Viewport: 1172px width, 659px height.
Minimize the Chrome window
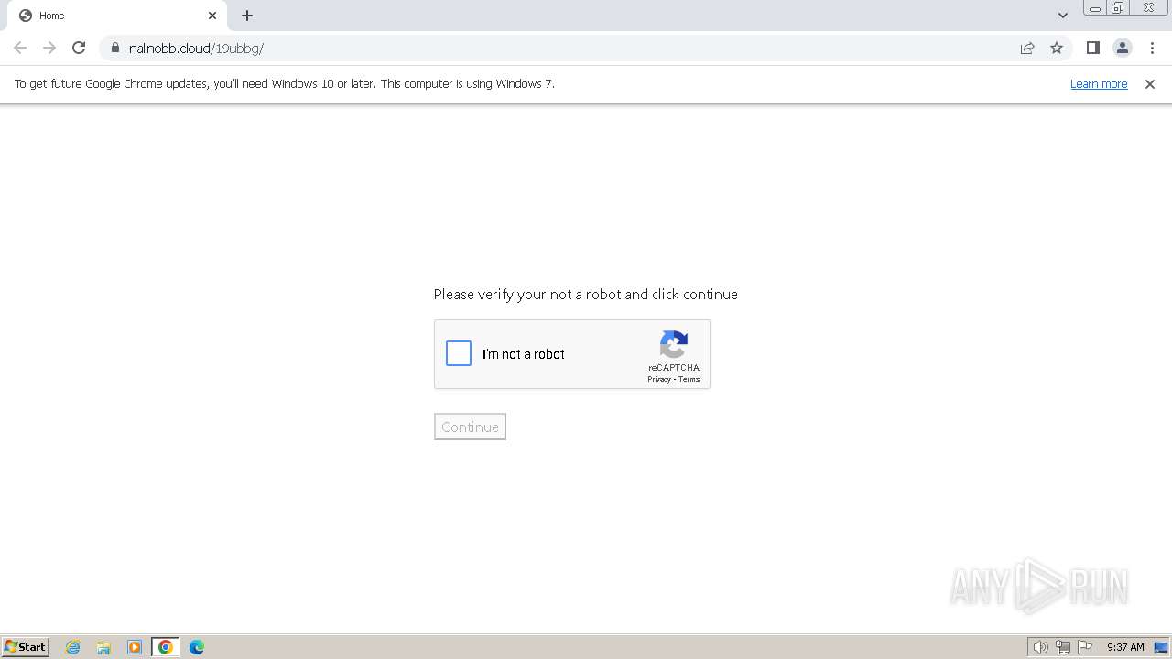[x=1095, y=8]
